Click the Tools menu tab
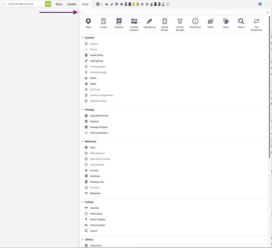This screenshot has height=248, width=272. [85, 4]
